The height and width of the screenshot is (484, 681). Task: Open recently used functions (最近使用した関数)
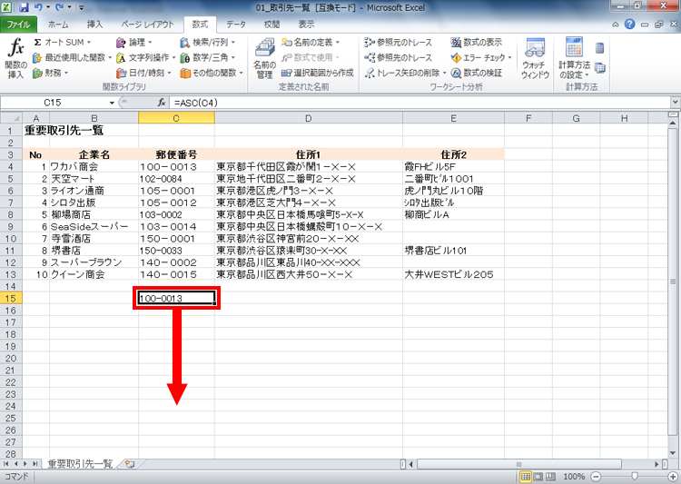72,57
